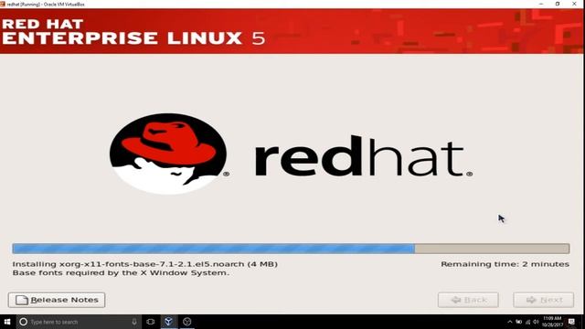The height and width of the screenshot is (329, 585).
Task: Minimize the VirtualBox window
Action: point(541,4)
